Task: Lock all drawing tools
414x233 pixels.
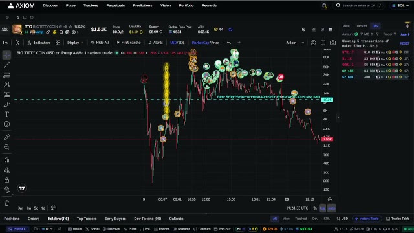Action: pos(6,180)
